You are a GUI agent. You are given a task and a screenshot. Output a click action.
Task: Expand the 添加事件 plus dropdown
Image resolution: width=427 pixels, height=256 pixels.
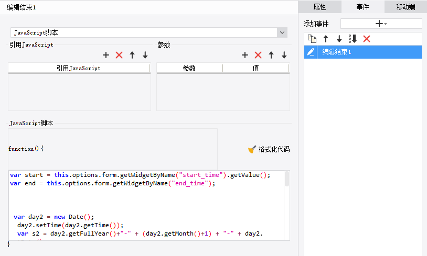(x=381, y=24)
